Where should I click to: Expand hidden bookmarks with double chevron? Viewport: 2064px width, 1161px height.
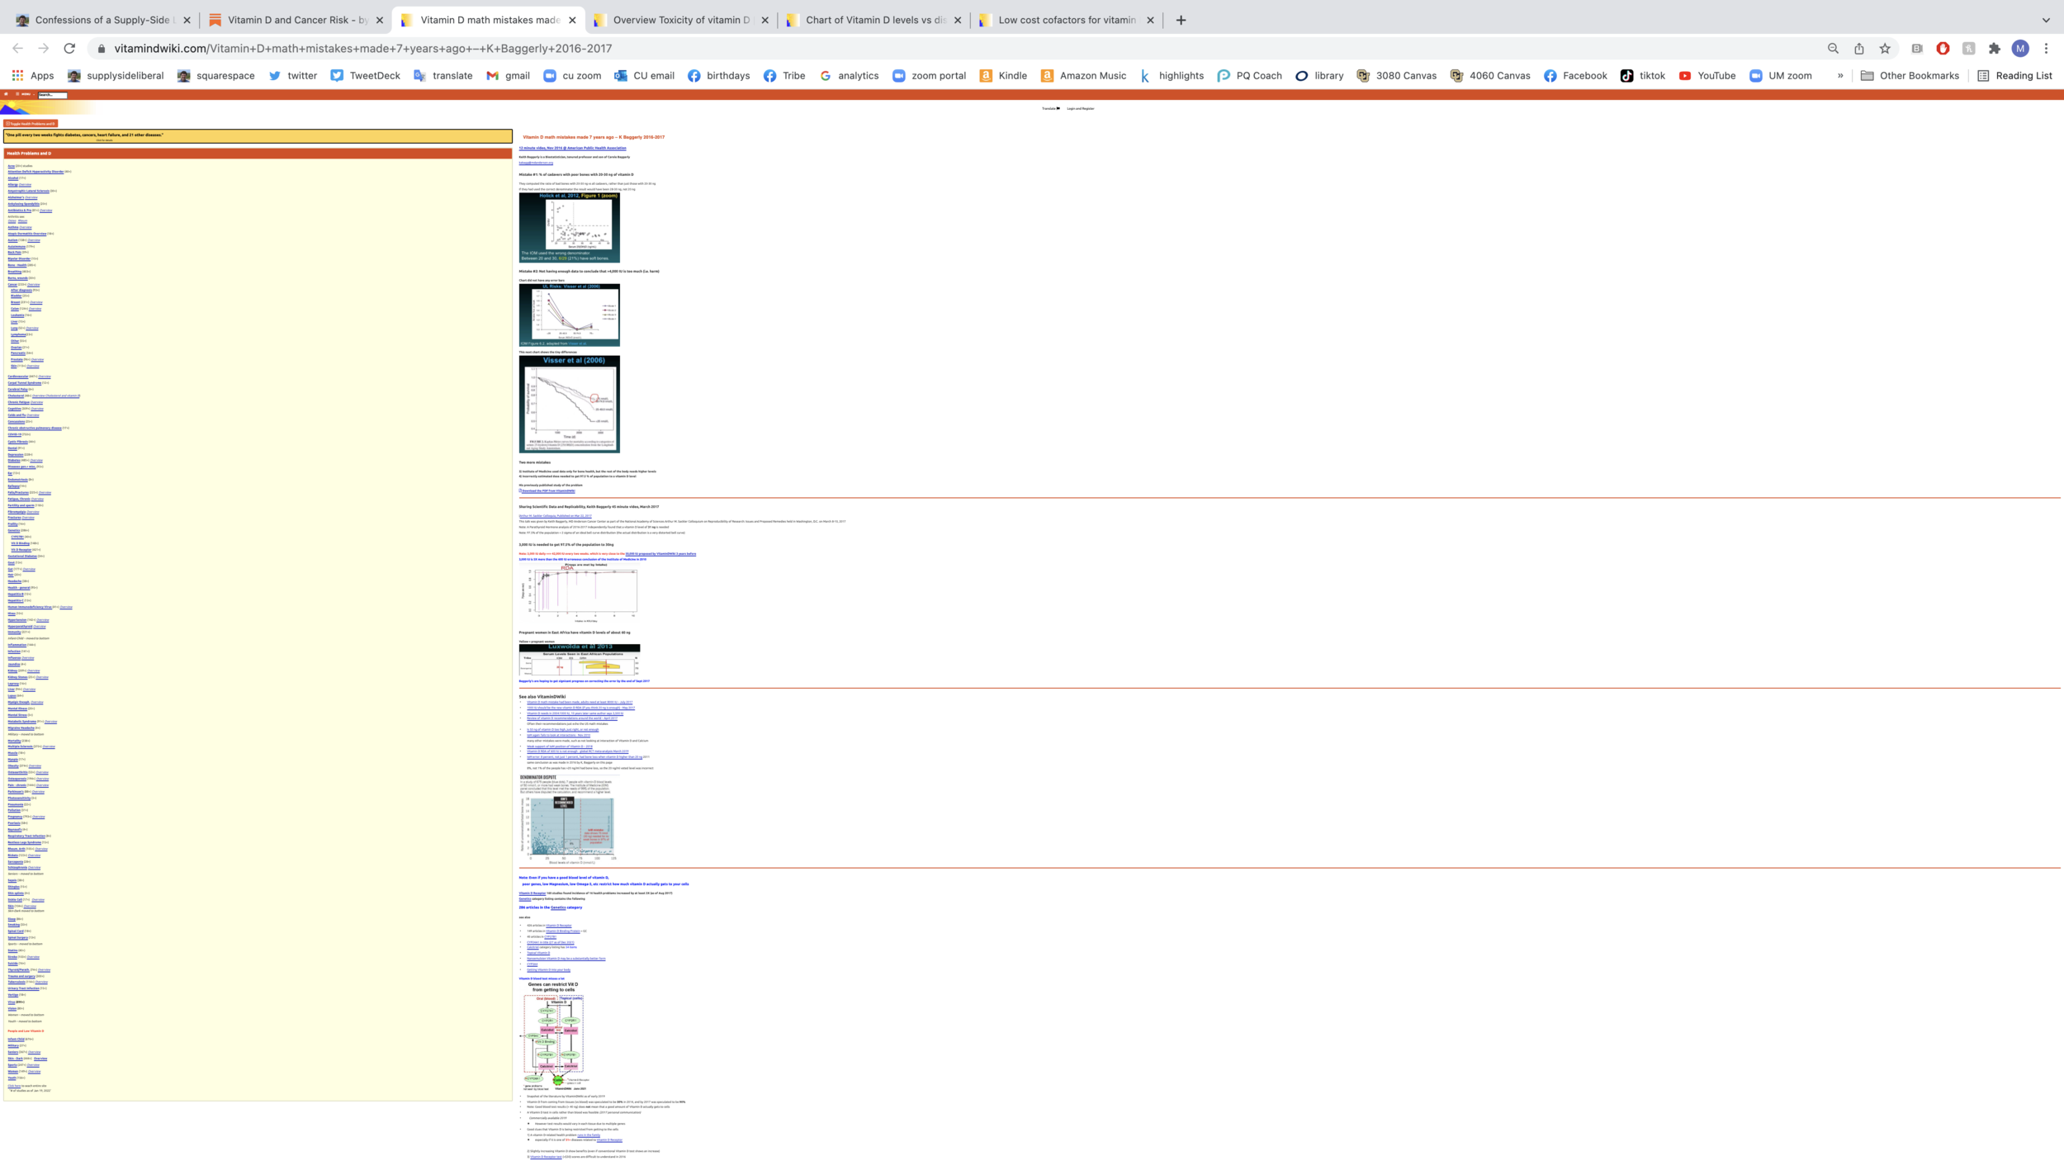click(x=1840, y=75)
